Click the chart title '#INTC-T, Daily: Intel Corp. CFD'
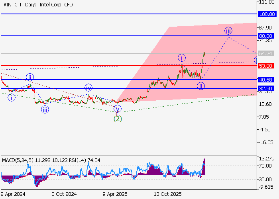Screen dimensions: 279x199 (38, 5)
